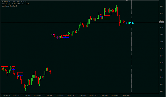Click the MCRO,M15 chart title text

click(x=6, y=2)
